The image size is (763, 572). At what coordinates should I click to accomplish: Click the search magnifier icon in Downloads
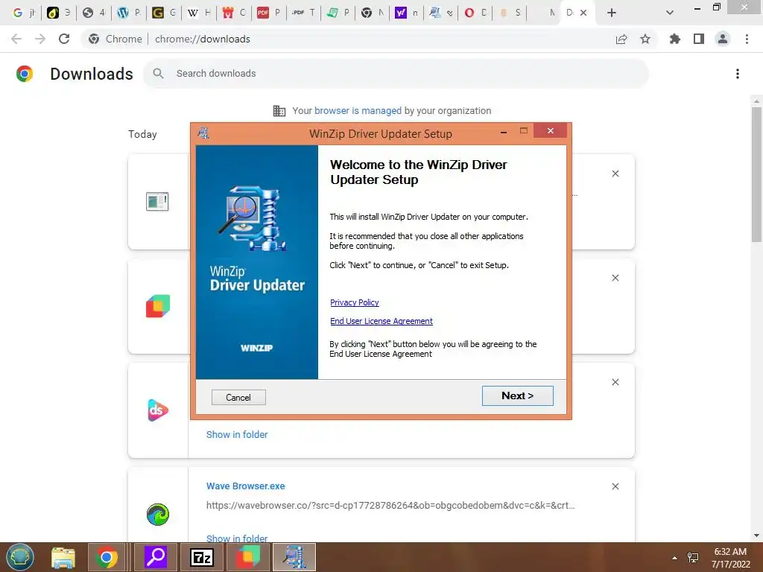[x=158, y=74]
